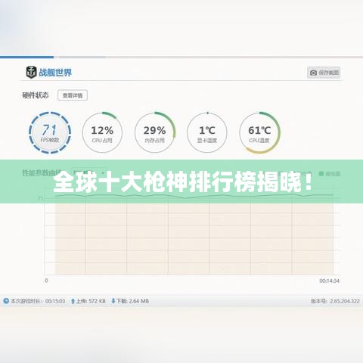Click the 战舰世界 title text
Viewport: 363px width, 363px height.
pyautogui.click(x=55, y=73)
